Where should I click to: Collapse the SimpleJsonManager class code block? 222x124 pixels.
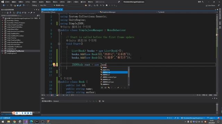click(x=59, y=30)
